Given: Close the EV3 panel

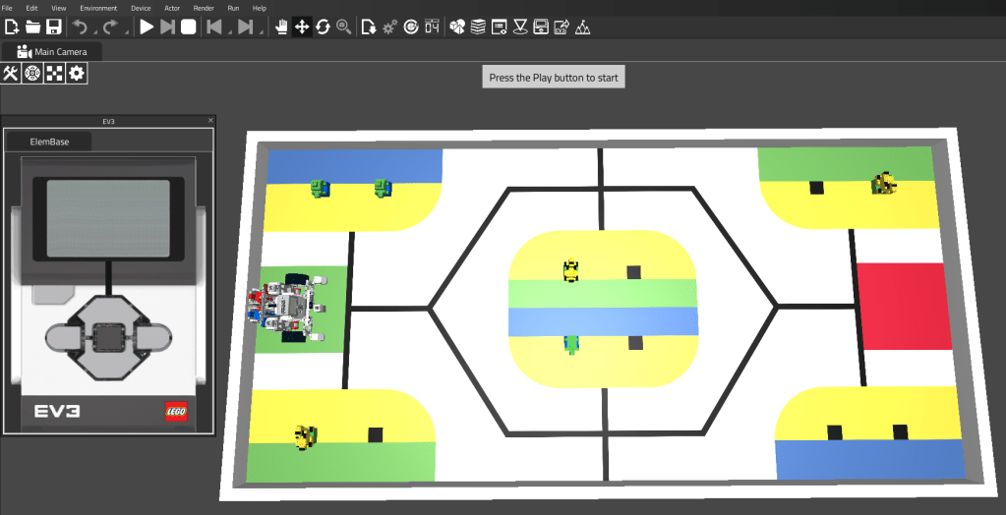Looking at the screenshot, I should 210,121.
